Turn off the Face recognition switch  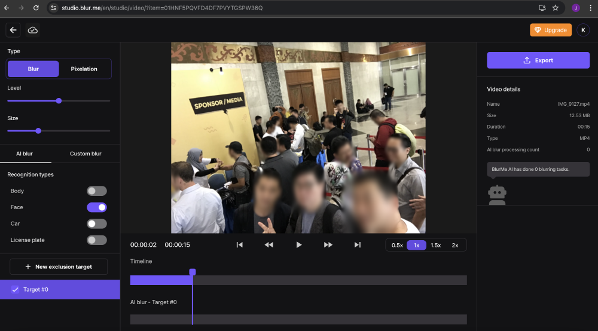coord(96,207)
